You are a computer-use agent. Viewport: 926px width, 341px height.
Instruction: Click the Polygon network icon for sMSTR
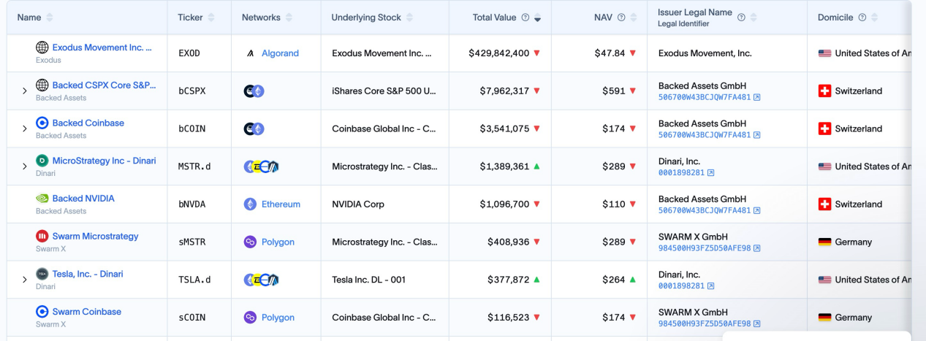(250, 242)
